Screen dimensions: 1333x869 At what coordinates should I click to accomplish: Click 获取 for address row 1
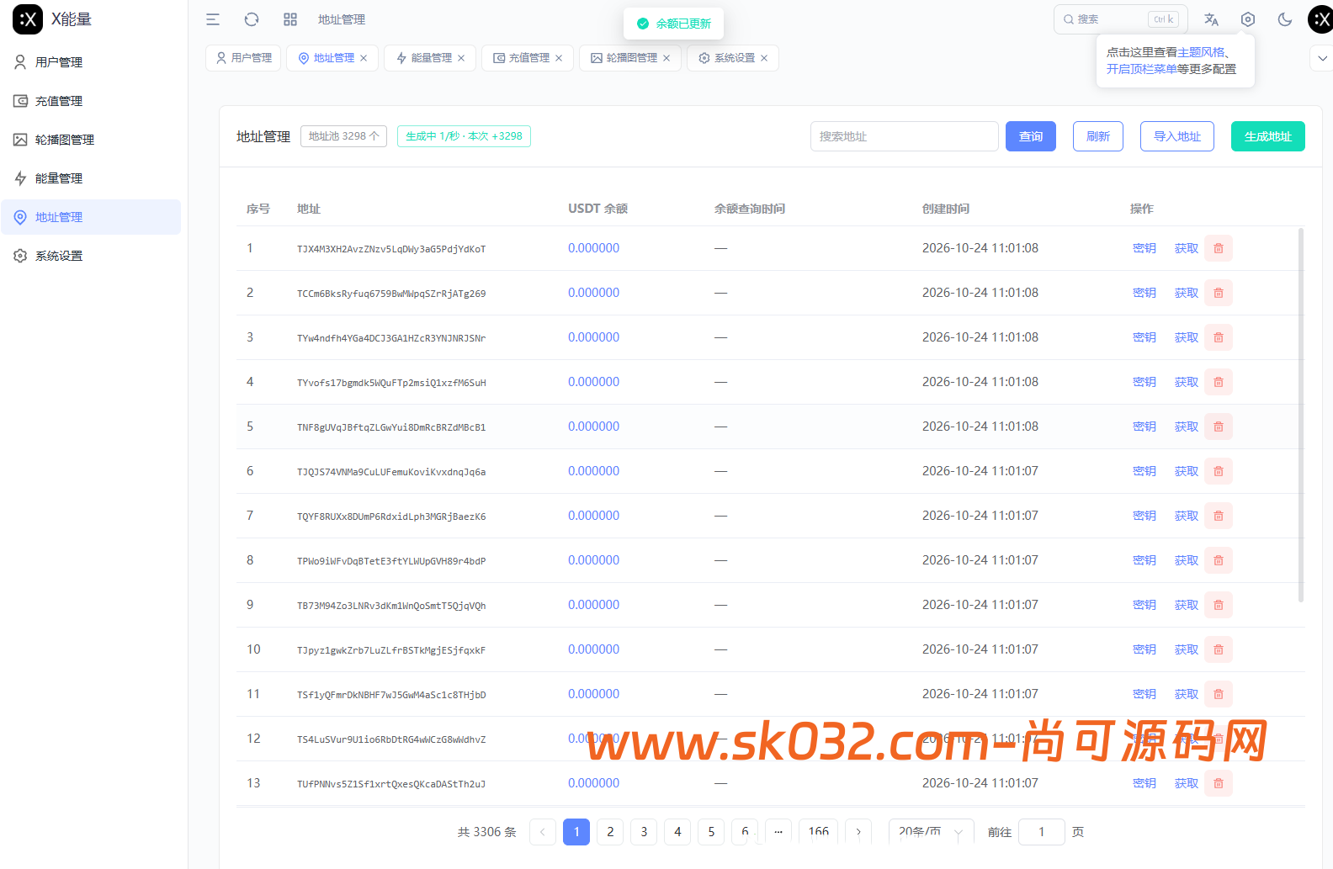(1187, 248)
